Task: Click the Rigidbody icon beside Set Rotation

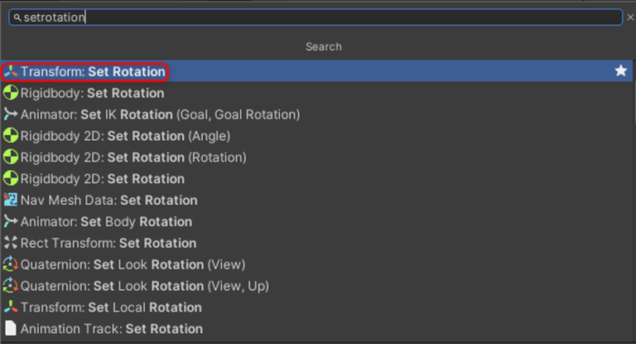Action: [11, 94]
